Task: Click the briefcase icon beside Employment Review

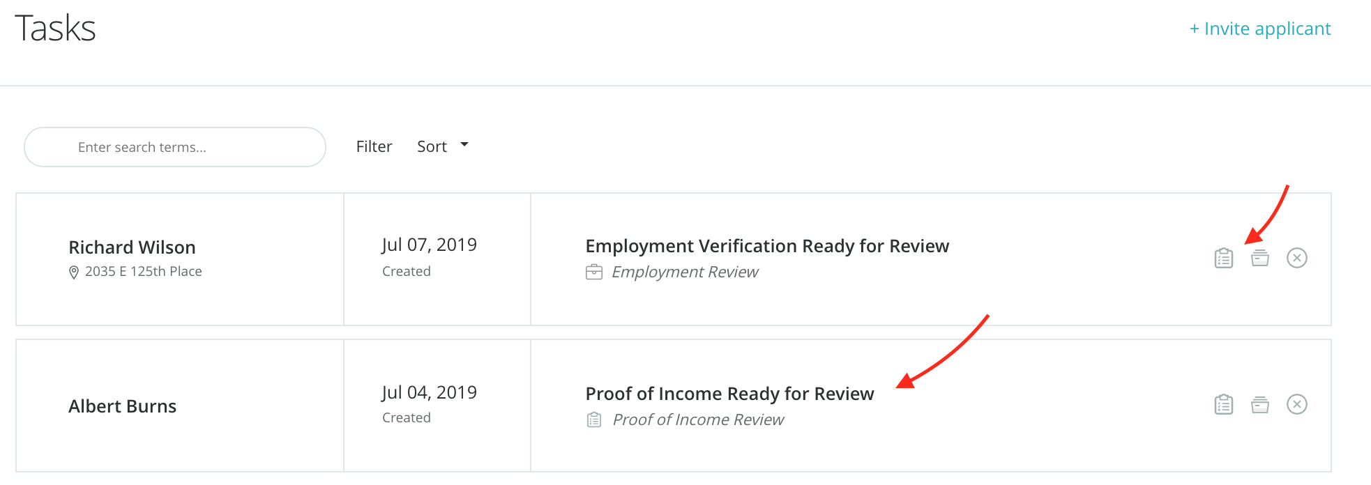Action: (x=594, y=272)
